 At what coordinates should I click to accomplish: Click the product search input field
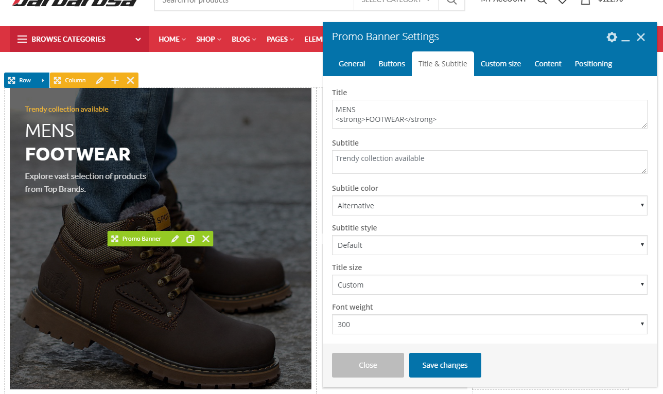254,2
